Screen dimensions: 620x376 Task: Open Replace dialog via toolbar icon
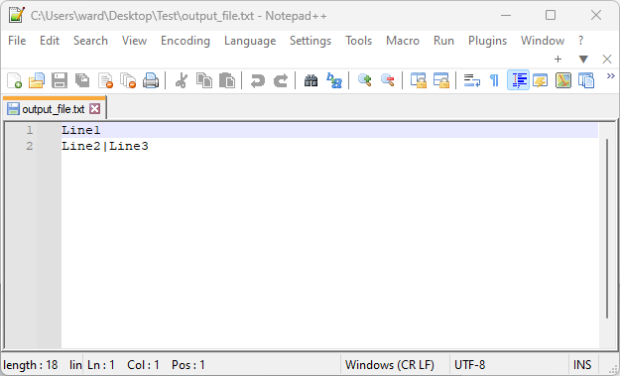(x=334, y=80)
